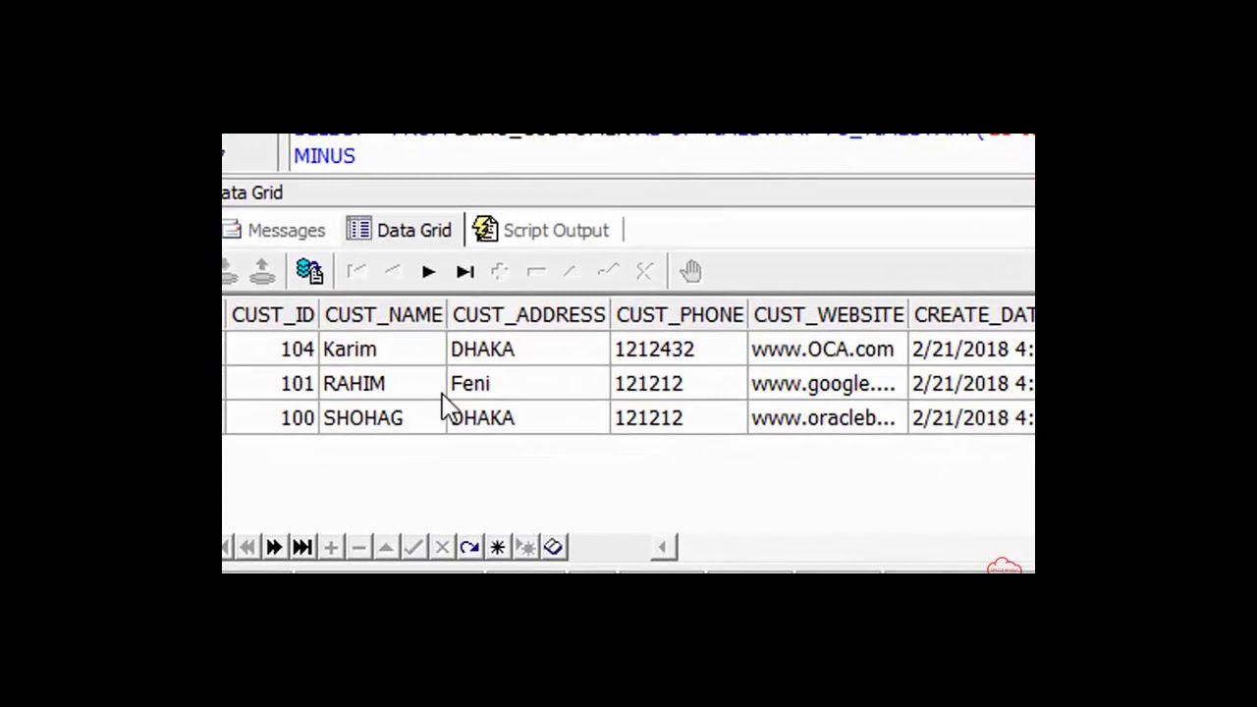Click the greyed insert record plus icon in upper toolbar
1257x707 pixels.
(500, 272)
